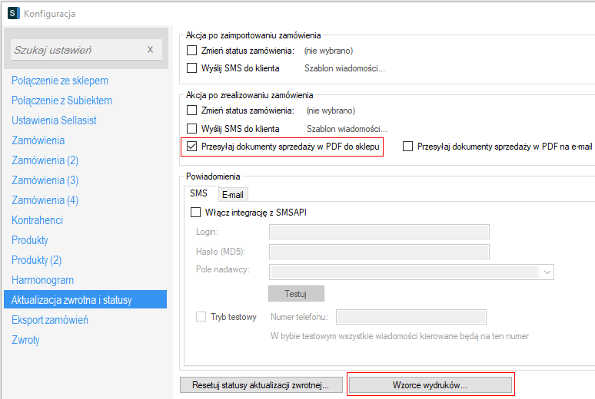
Task: Clear search using the X button
Action: [x=150, y=50]
